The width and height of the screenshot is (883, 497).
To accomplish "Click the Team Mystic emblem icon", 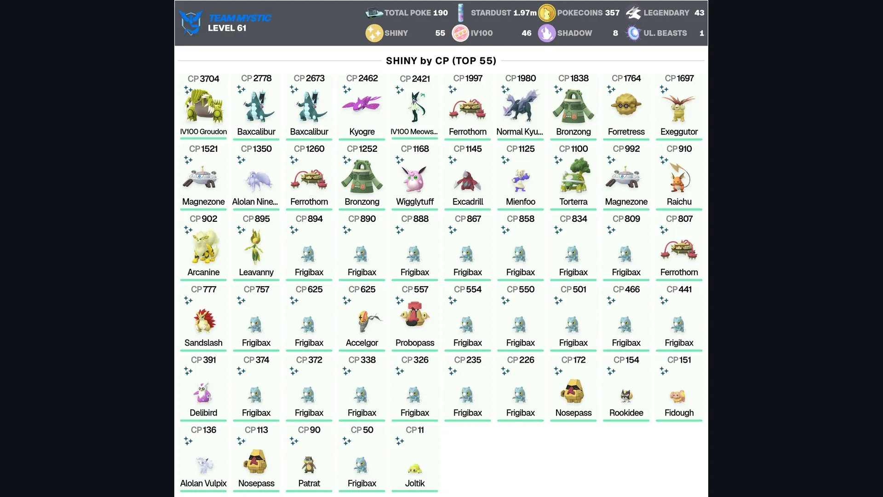I will 191,23.
